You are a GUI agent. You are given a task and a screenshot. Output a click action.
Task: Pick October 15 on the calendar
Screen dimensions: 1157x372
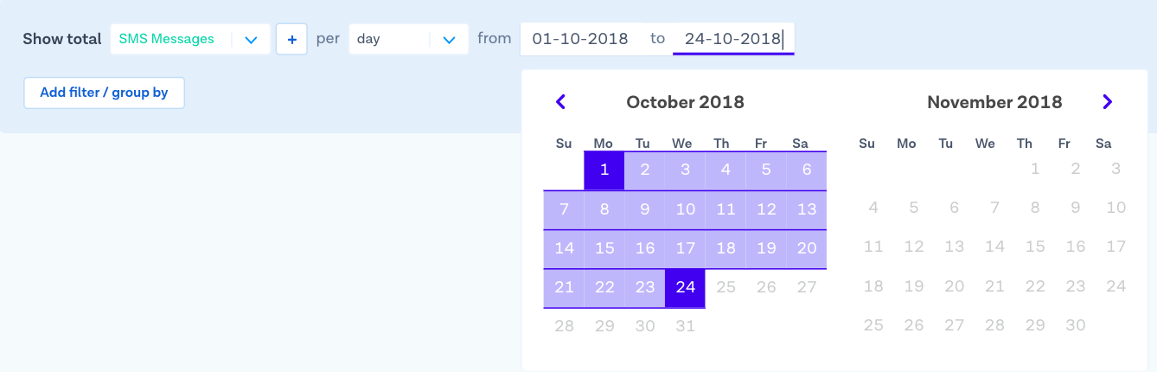(x=604, y=248)
